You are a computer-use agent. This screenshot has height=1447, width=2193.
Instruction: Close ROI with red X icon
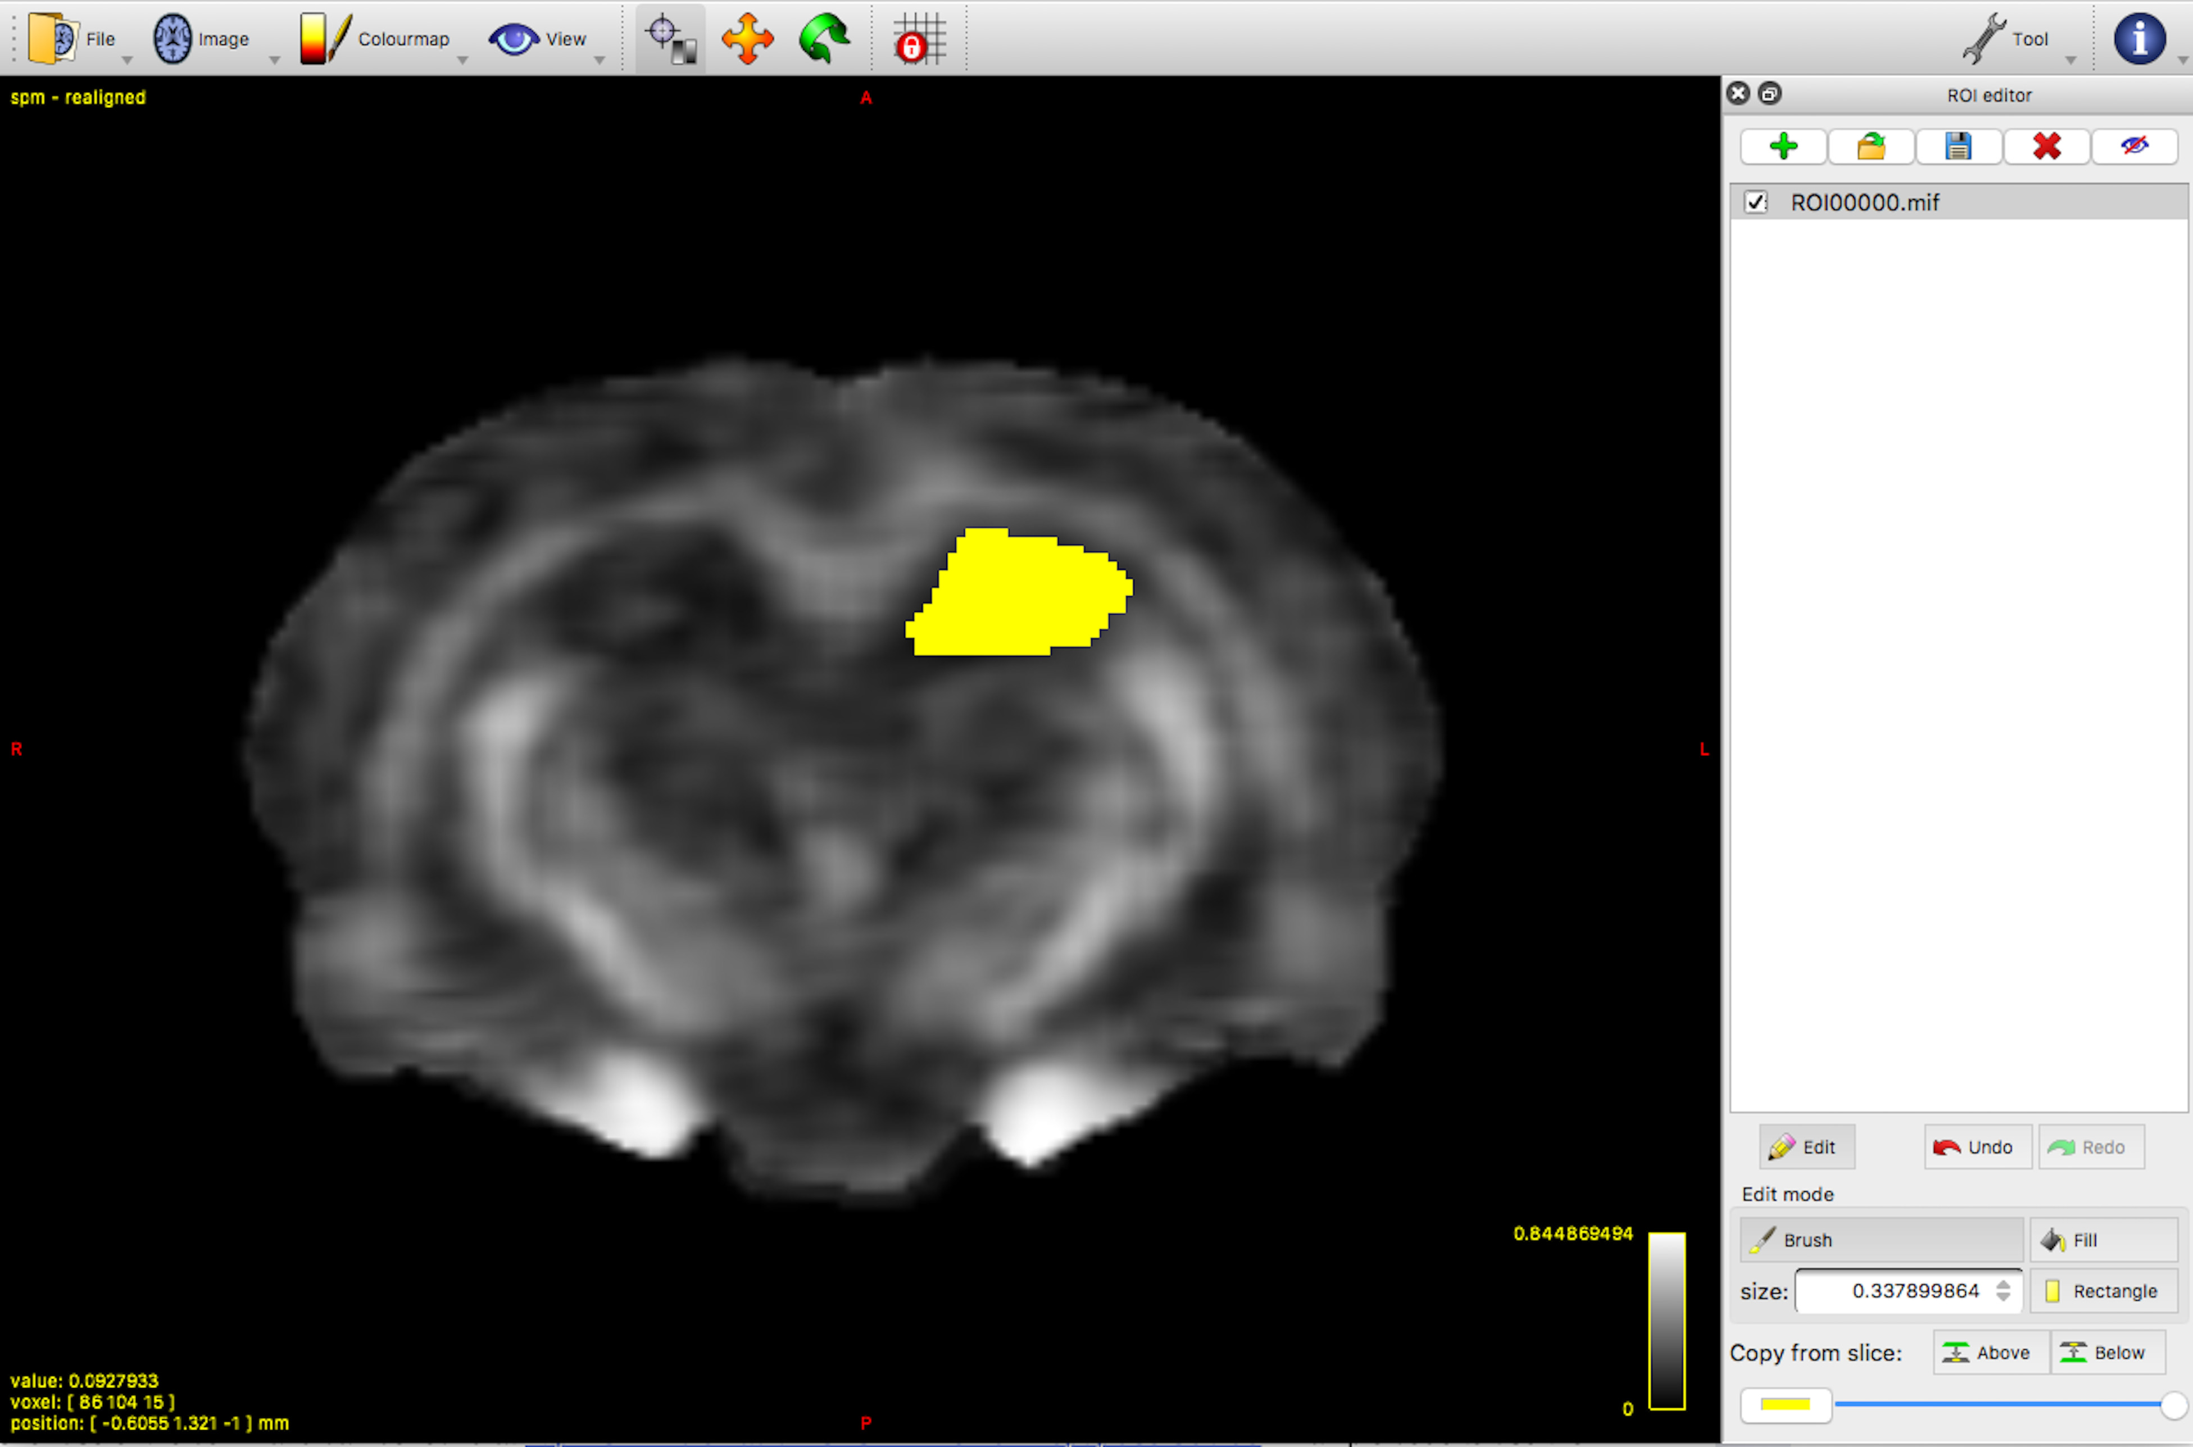click(x=2046, y=147)
